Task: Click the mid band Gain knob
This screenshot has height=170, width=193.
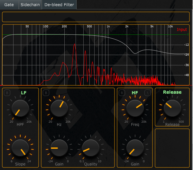Action: 59,148
